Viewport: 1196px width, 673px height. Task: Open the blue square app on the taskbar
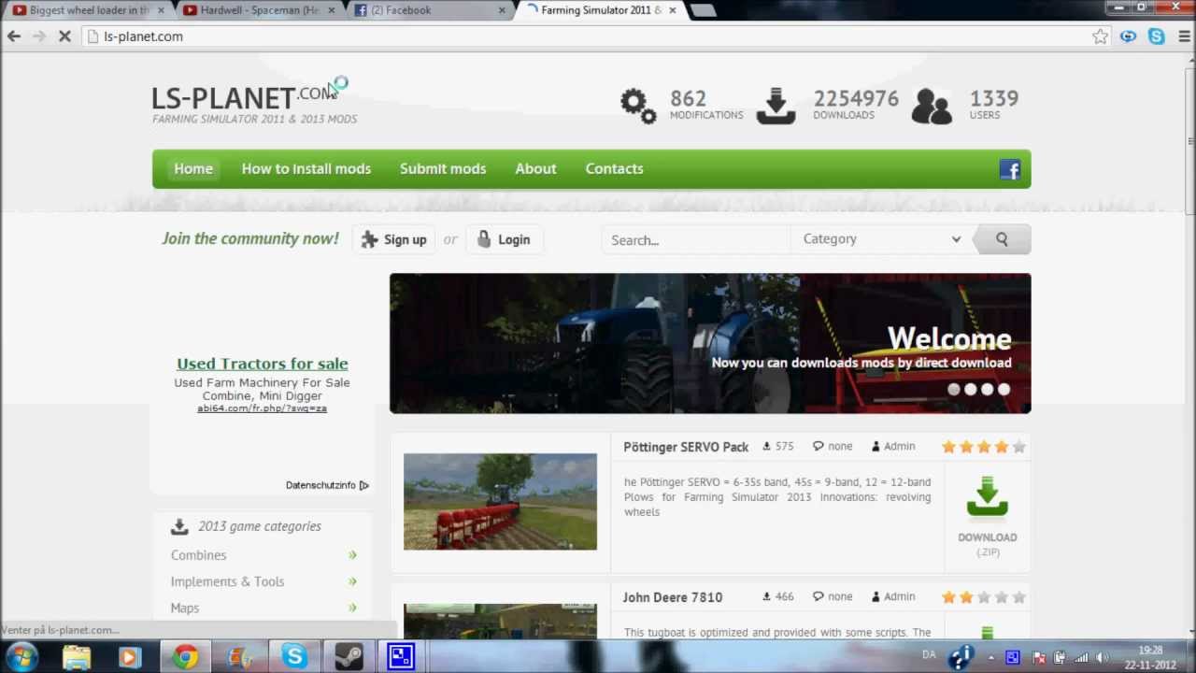401,656
